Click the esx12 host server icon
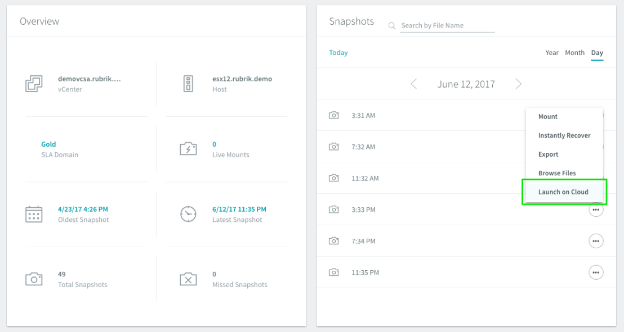The width and height of the screenshot is (624, 332). coord(188,84)
